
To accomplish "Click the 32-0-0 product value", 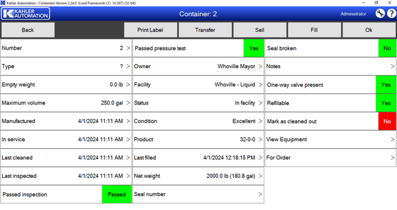I will coord(248,140).
